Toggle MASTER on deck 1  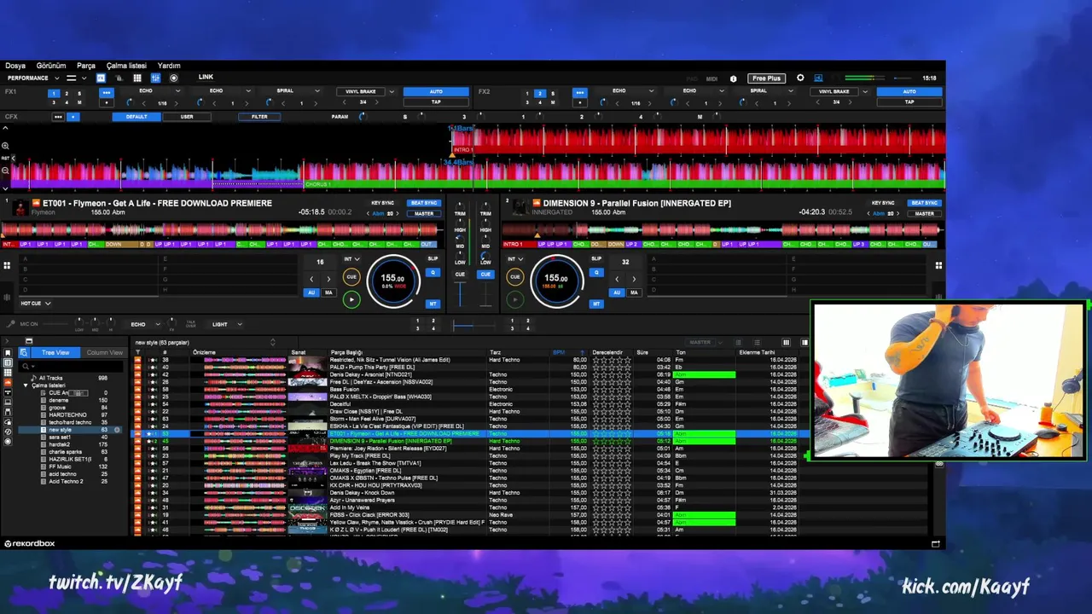pyautogui.click(x=424, y=213)
